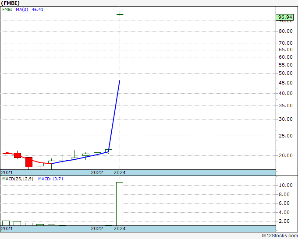This screenshot has height=239, width=298.
Task: Click the 2.00 MACD axis label
Action: [x=284, y=221]
